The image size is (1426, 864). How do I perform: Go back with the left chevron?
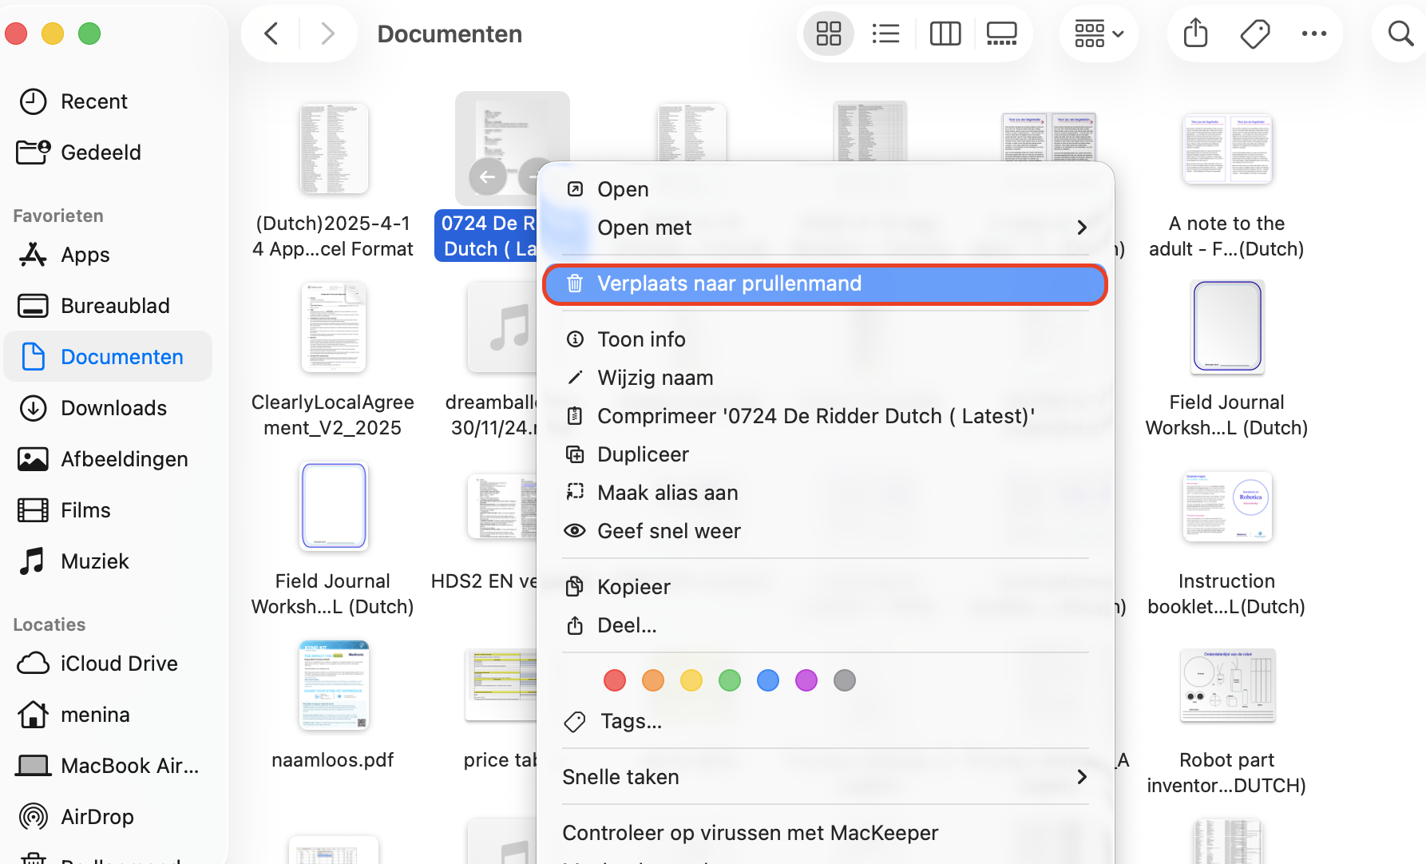click(x=271, y=34)
